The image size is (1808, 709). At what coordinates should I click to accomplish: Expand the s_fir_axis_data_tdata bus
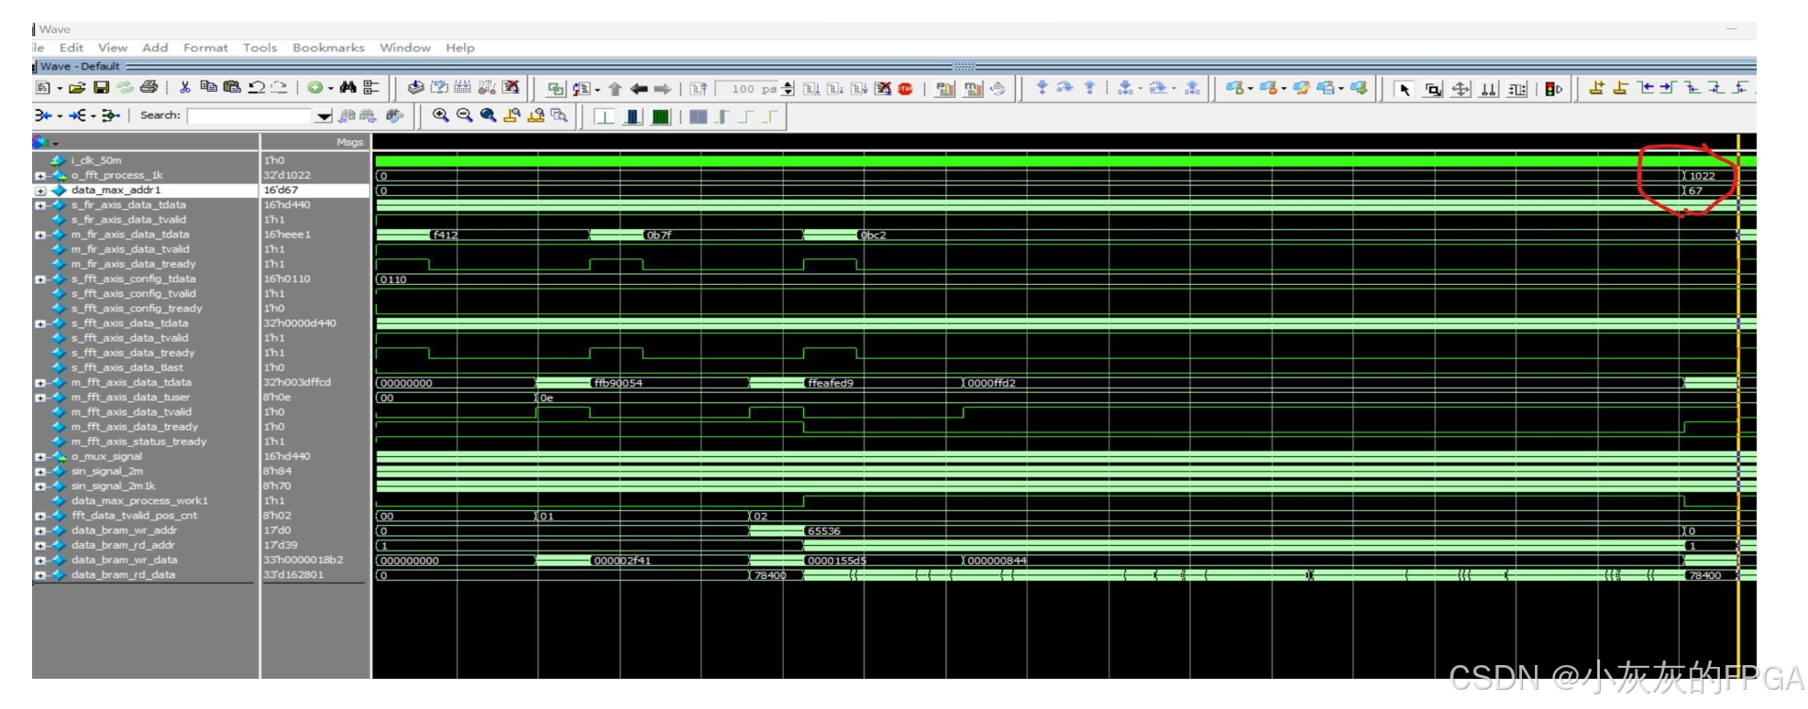40,205
